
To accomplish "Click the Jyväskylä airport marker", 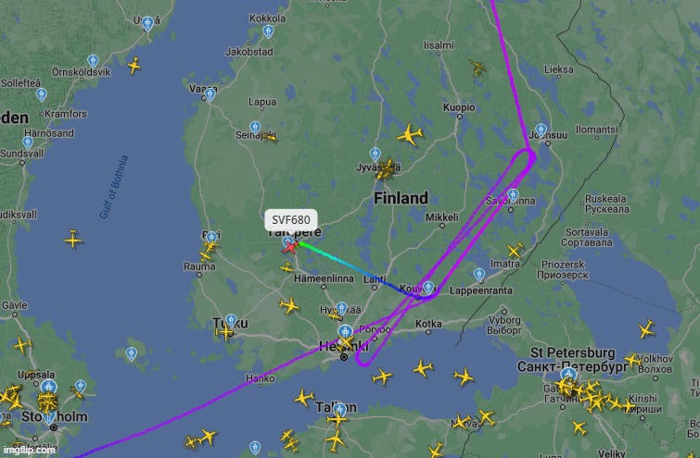I will coord(375,155).
